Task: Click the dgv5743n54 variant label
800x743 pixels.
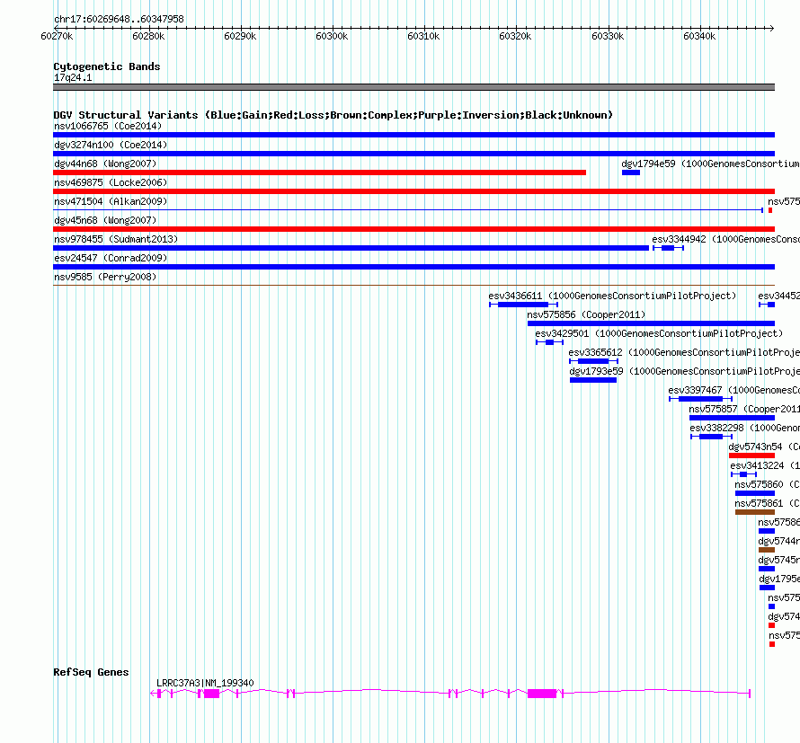Action: pyautogui.click(x=764, y=447)
